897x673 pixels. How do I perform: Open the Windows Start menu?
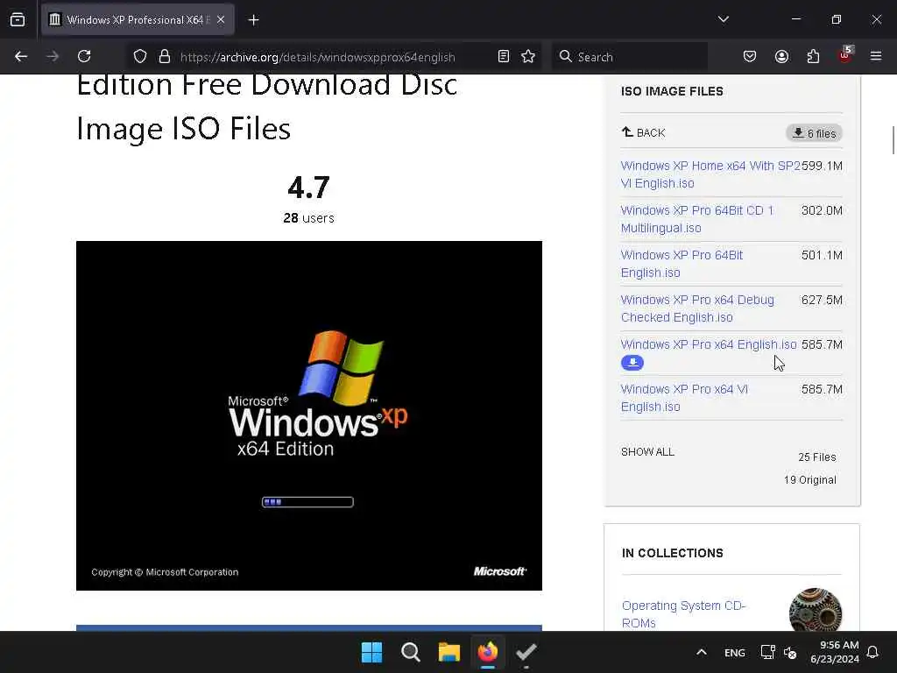click(371, 652)
